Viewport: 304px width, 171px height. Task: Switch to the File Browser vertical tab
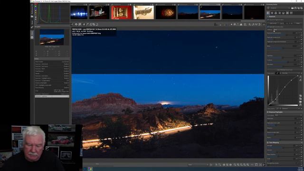[x=32, y=11]
